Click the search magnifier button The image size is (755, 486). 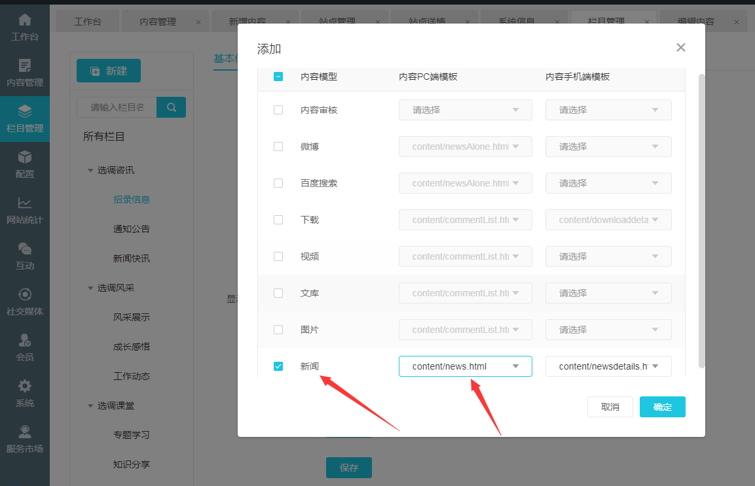click(172, 107)
